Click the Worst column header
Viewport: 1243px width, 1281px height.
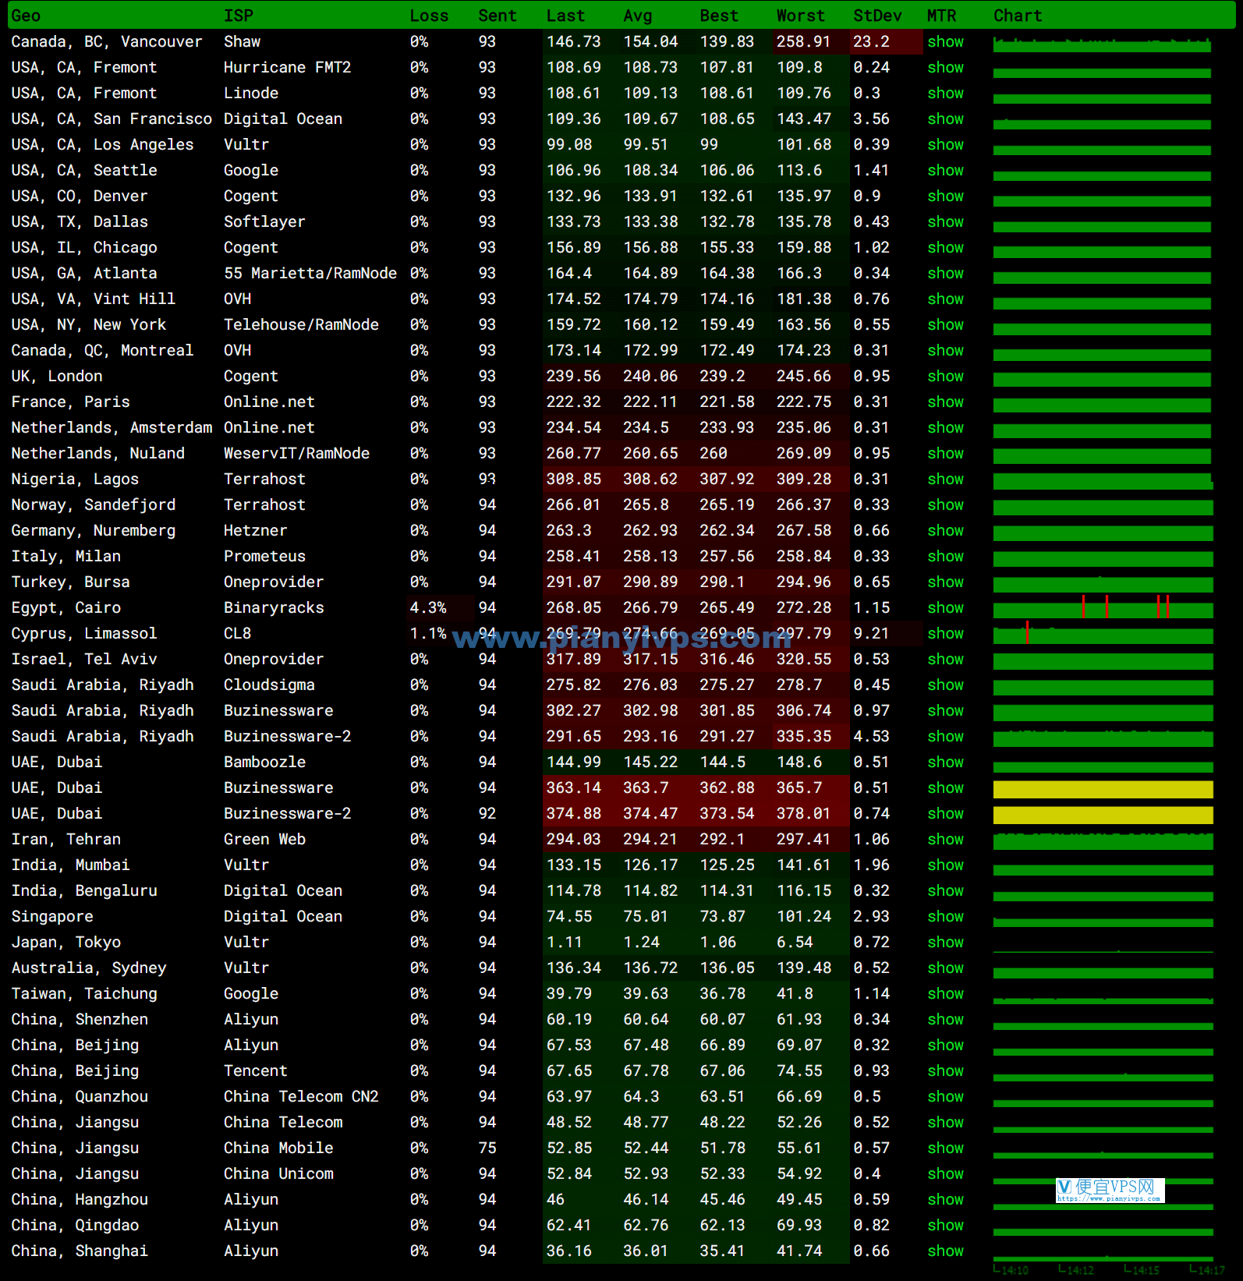(800, 16)
